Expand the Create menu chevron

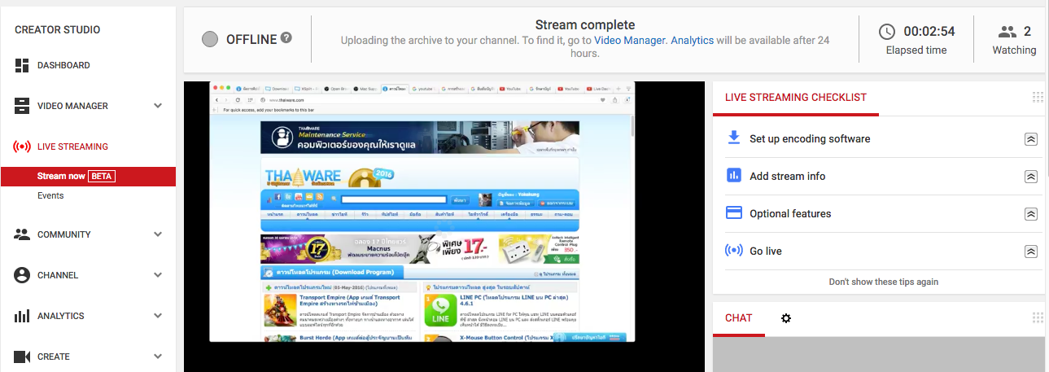(x=158, y=357)
